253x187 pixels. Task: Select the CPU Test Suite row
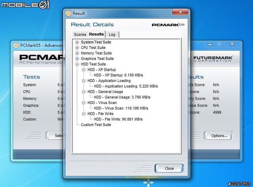click(x=93, y=47)
